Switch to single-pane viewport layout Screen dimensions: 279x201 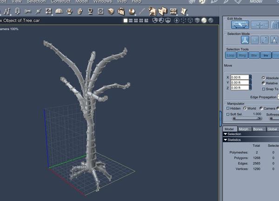click(x=126, y=20)
